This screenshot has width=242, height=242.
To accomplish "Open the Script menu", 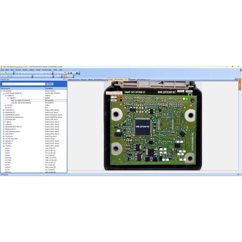I will pyautogui.click(x=38, y=70).
